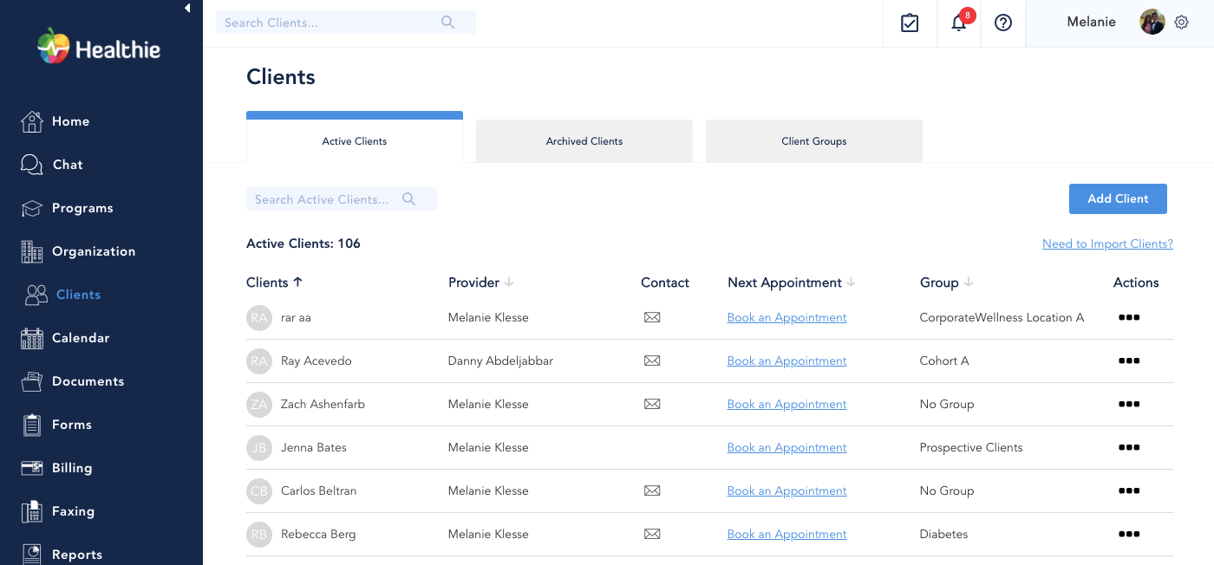The image size is (1214, 565).
Task: Click the Chat icon in sidebar
Action: 32,165
